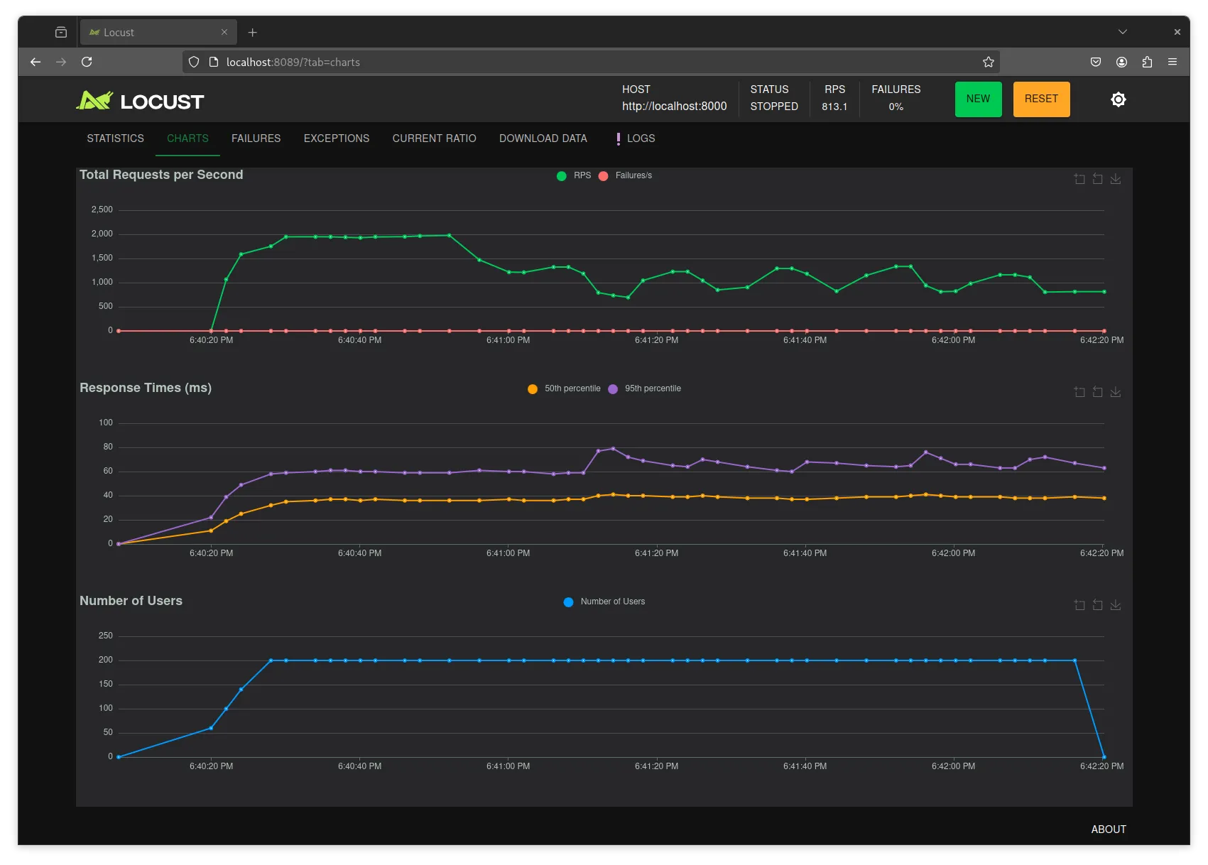Activate zoom tool on Response Times chart
The height and width of the screenshot is (865, 1208).
click(1079, 392)
